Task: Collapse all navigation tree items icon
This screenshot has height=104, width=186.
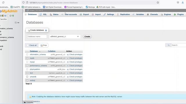Action: [16, 23]
